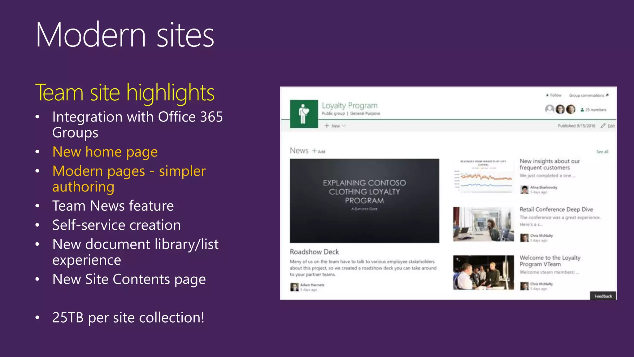
Task: Open Group conversations link
Action: (x=589, y=95)
